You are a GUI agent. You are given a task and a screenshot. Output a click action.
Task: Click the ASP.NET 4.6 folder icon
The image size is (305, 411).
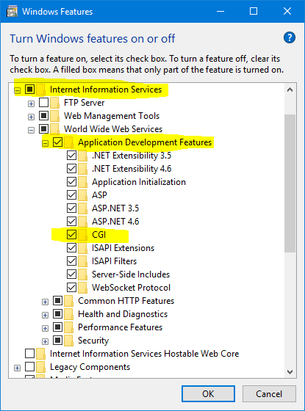click(x=82, y=222)
